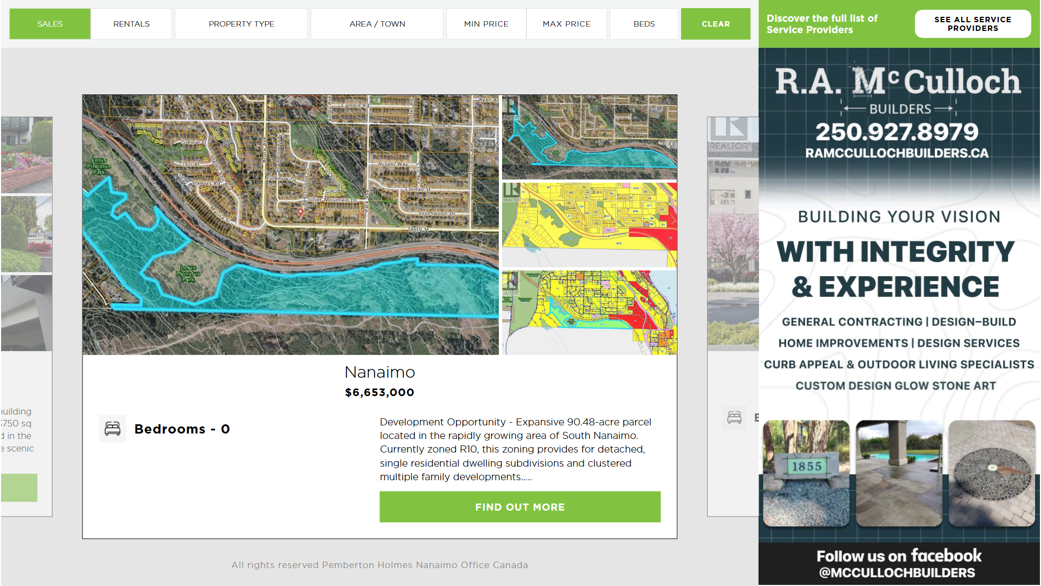Screen dimensions: 1041x586
Task: Click FIND OUT MORE on Nanaimo listing
Action: [x=519, y=507]
